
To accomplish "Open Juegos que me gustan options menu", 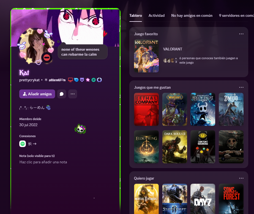I will pos(241,87).
